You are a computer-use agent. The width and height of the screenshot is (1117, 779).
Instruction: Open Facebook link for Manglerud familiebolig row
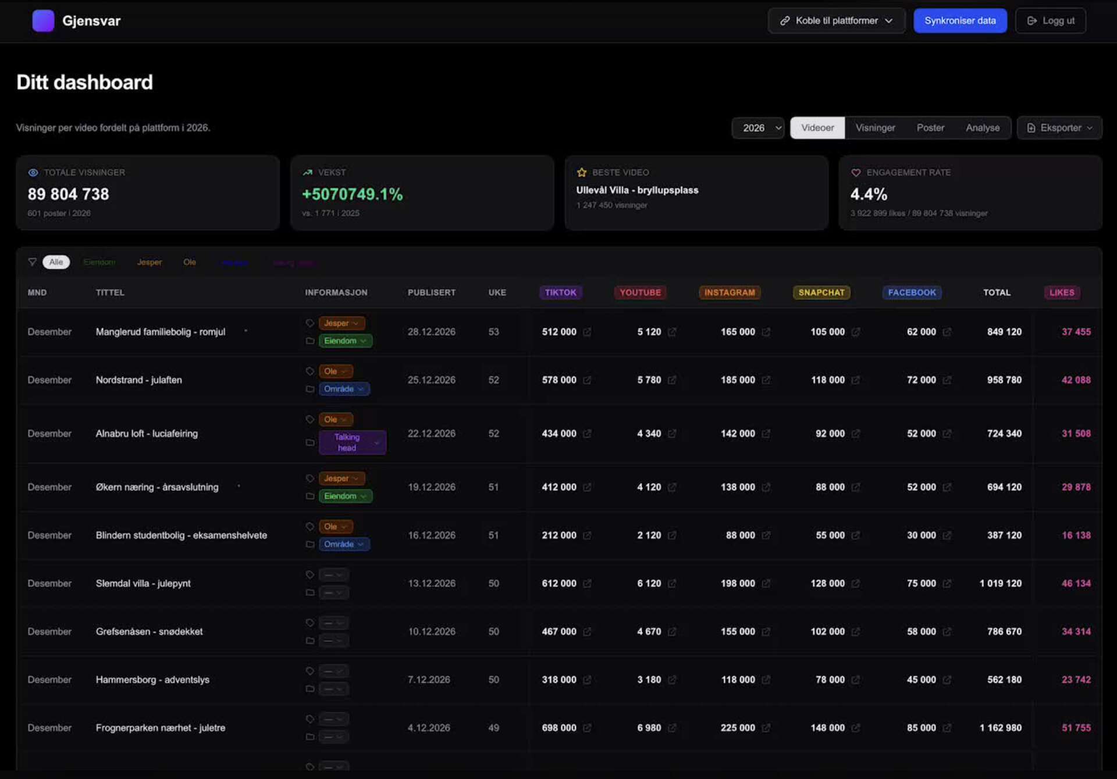947,332
